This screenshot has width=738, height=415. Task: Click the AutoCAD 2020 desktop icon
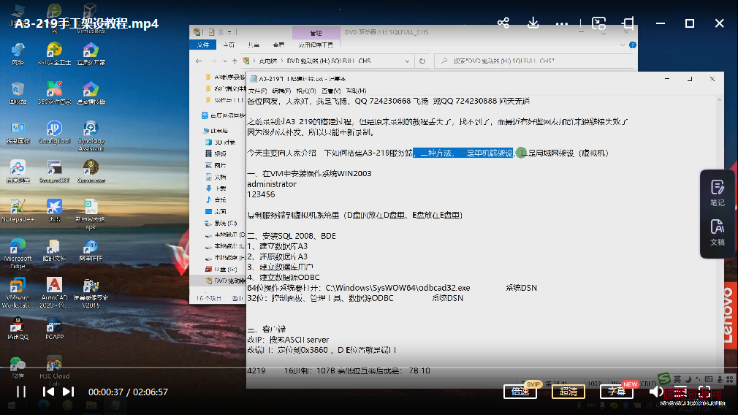click(54, 293)
